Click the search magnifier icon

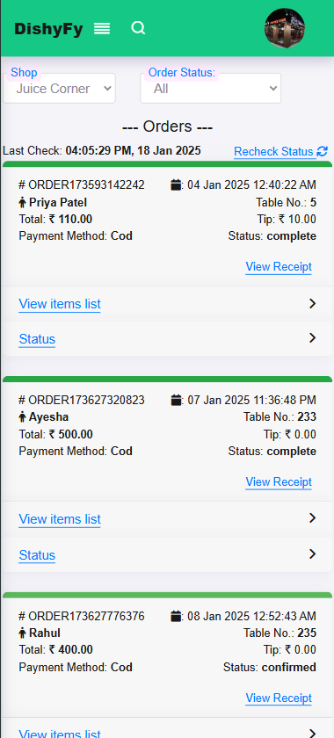click(x=138, y=28)
